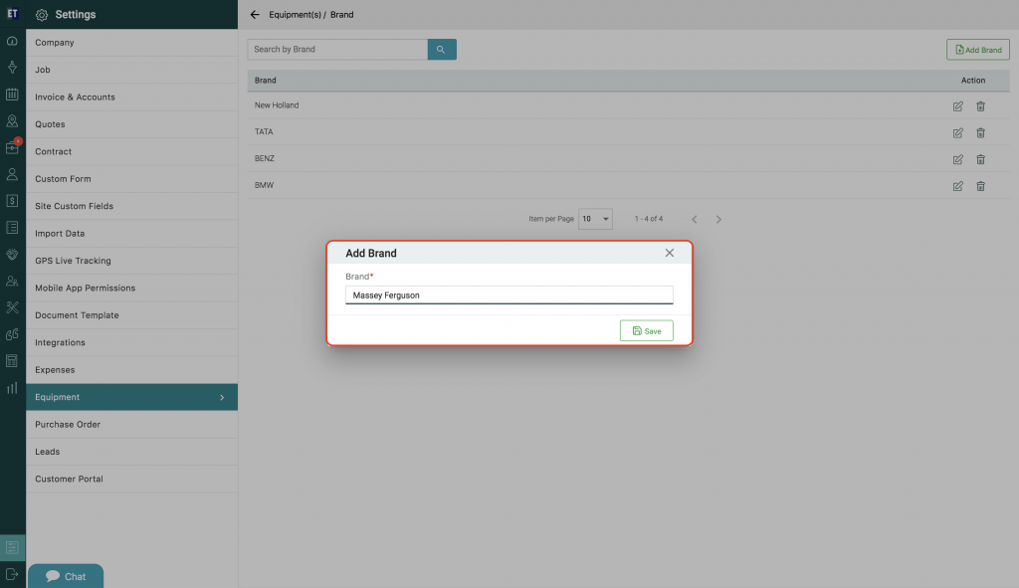Click the Search by Brand field
This screenshot has height=588, width=1019.
337,50
